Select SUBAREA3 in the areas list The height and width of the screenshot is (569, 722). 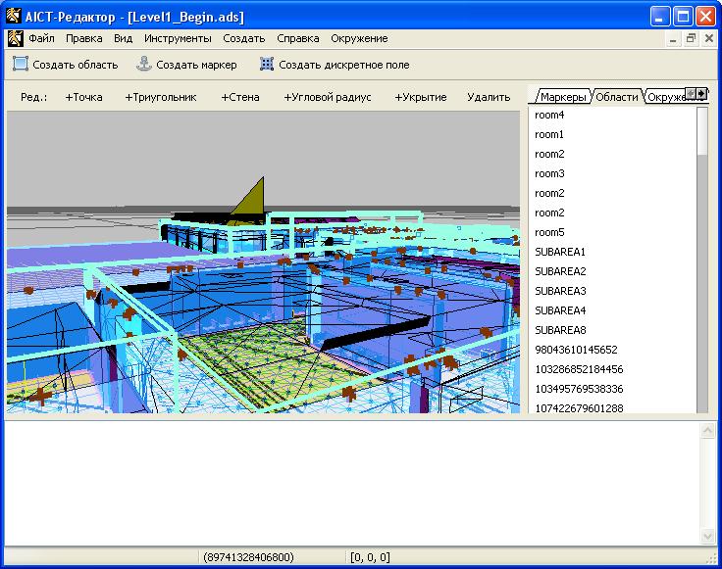560,291
